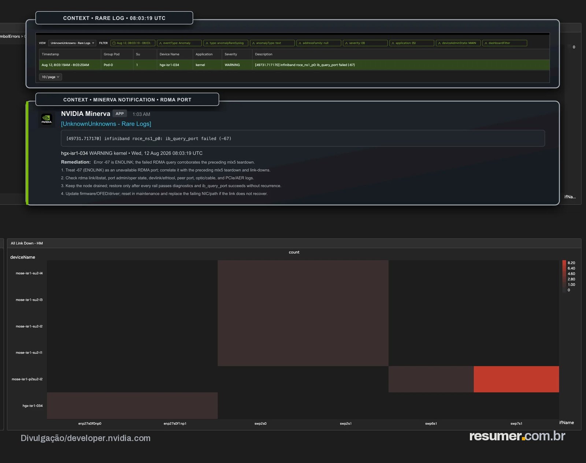Screen dimensions: 586x463
Task: Click the heatmap color scale legend bar
Action: pos(564,276)
